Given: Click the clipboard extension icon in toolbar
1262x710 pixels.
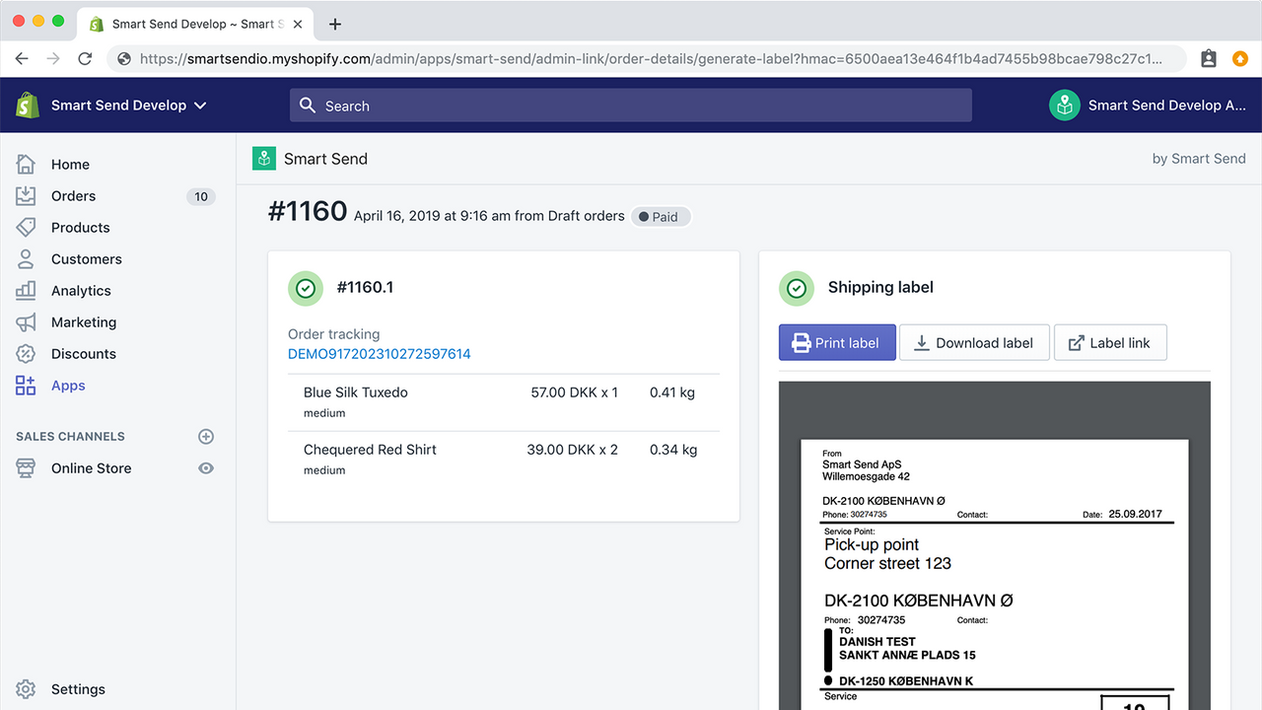Looking at the screenshot, I should [1209, 59].
